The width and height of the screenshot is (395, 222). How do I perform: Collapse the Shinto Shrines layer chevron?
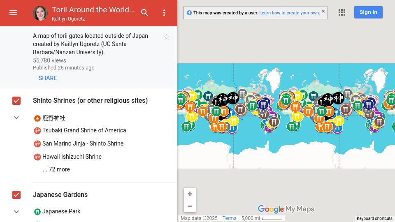[16, 118]
